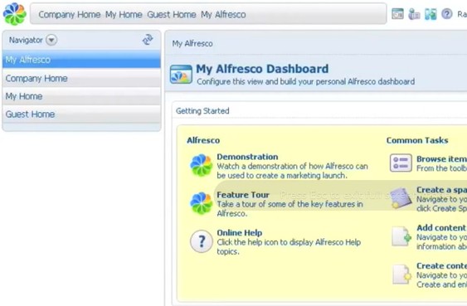Open Company Home from the top toolbar

[70, 14]
